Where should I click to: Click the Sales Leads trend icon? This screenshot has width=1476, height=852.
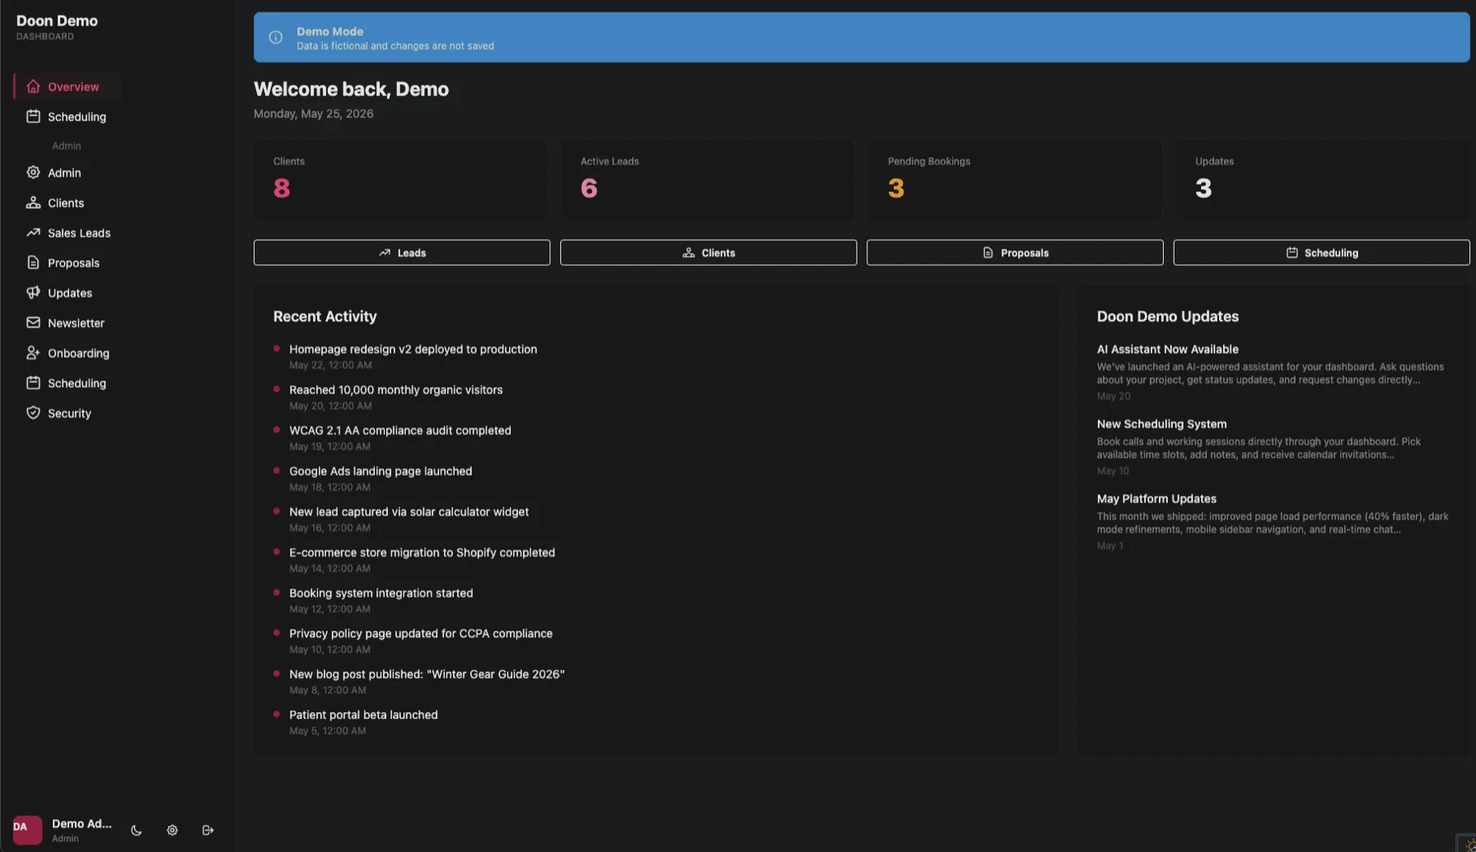33,233
